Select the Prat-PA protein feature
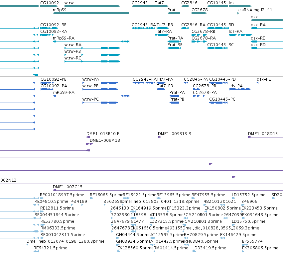This screenshot has width=283, height=253. [174, 96]
